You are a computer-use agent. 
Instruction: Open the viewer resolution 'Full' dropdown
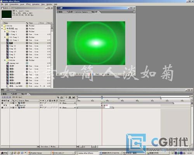[x=99, y=74]
